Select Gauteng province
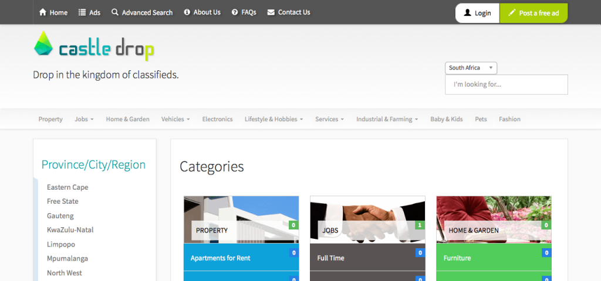Screen dimensions: 601x281 (60, 215)
